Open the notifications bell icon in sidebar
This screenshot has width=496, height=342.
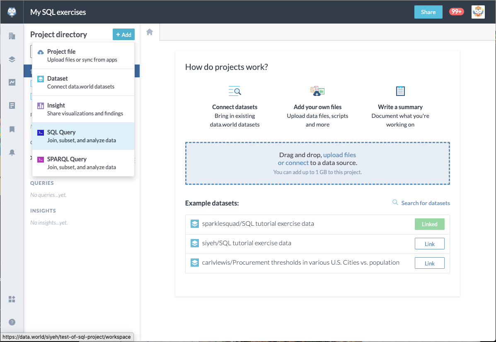(12, 153)
